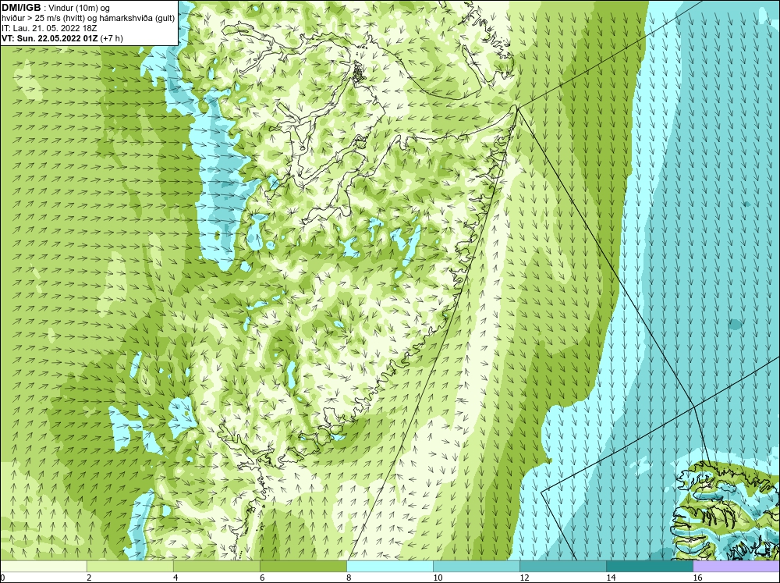This screenshot has height=583, width=780.
Task: Click the 'hviður > 25 m/s (hvítt)' line
Action: [88, 19]
